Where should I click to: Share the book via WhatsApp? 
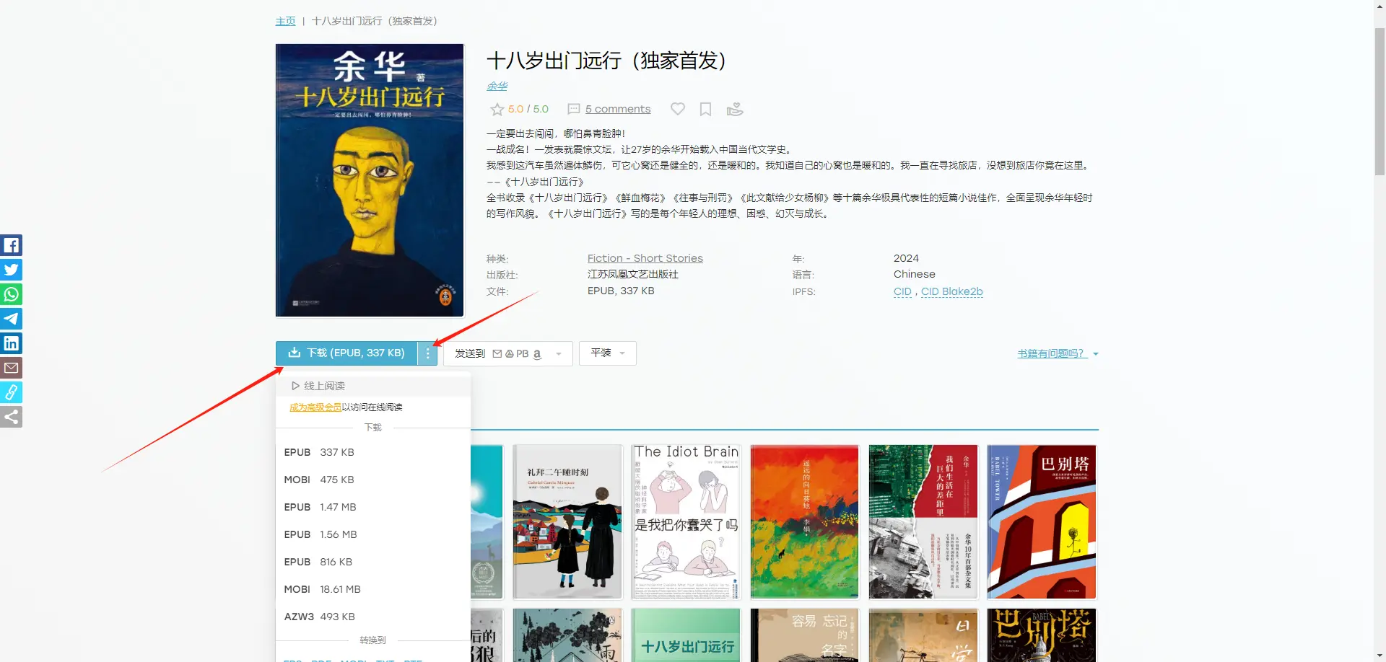(11, 294)
